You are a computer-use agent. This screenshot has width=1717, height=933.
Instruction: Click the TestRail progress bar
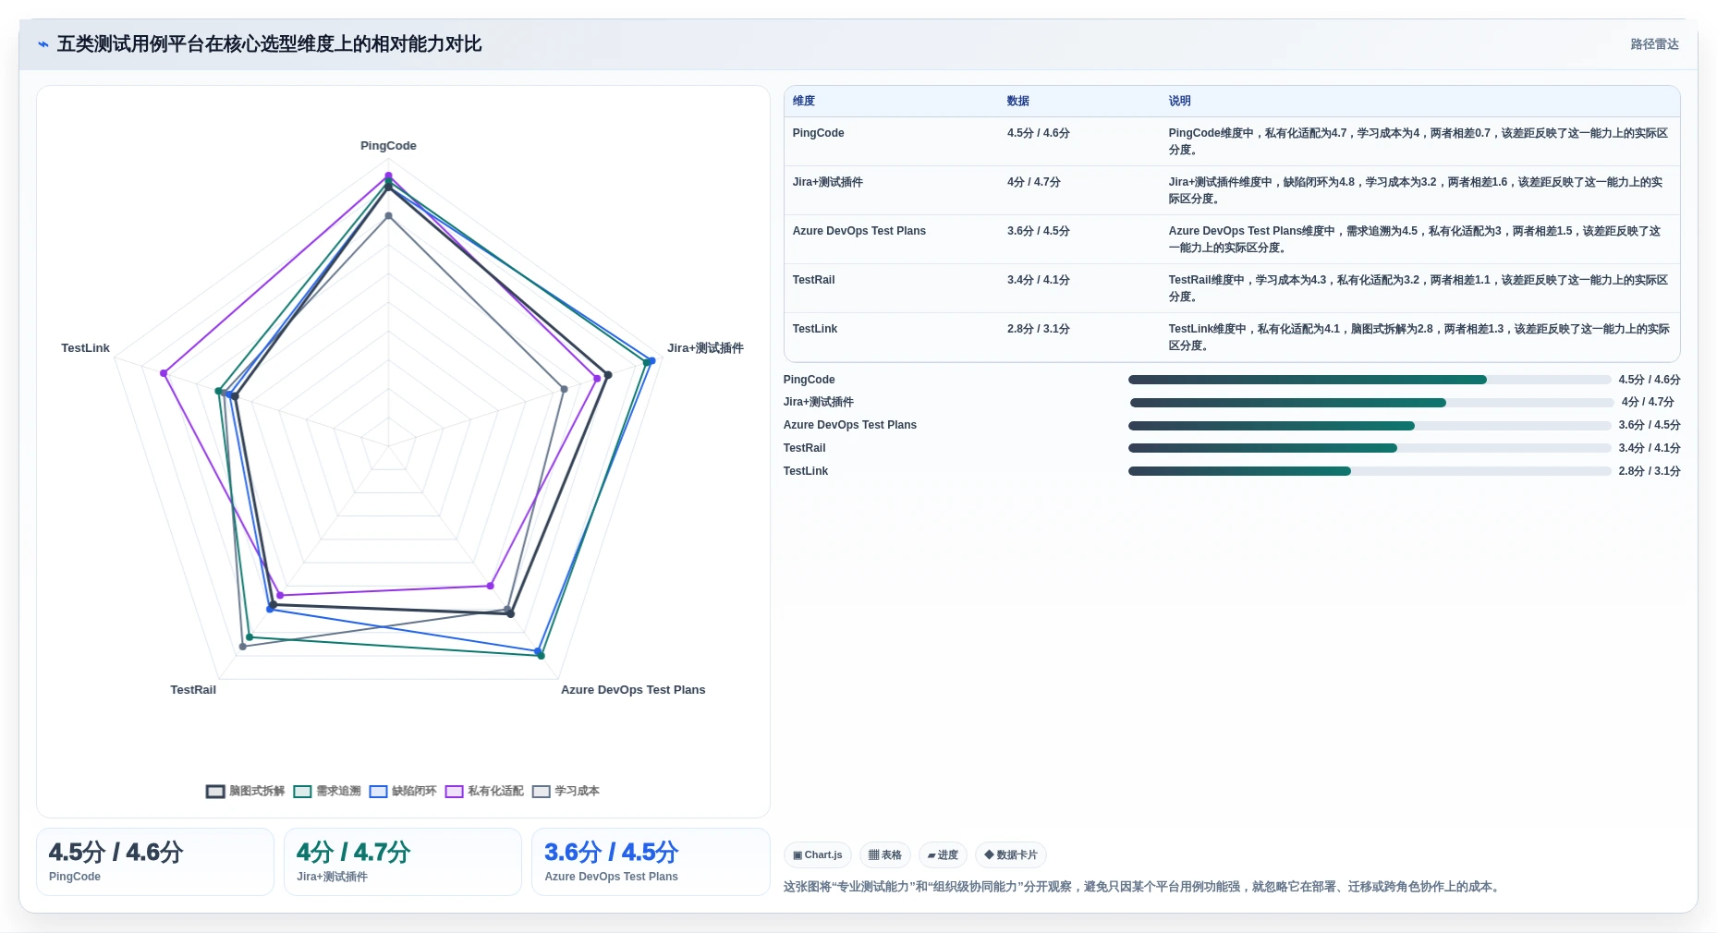[1370, 448]
